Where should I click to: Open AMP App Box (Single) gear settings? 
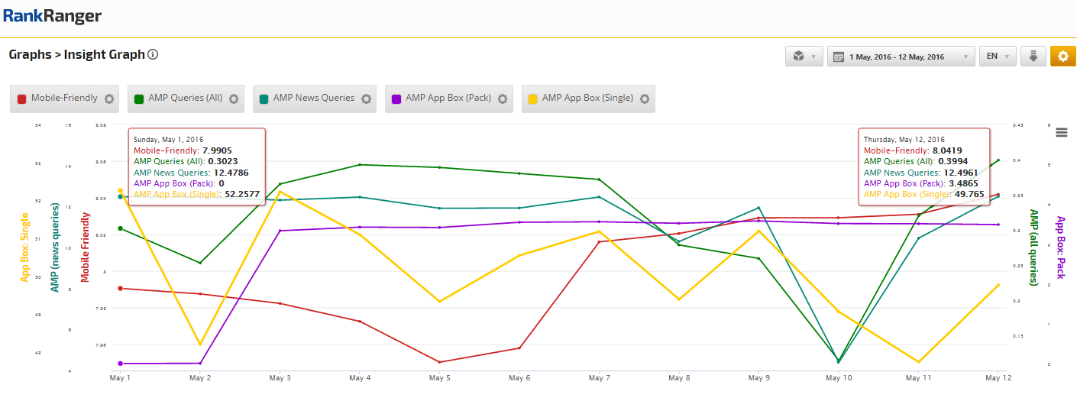pyautogui.click(x=645, y=99)
